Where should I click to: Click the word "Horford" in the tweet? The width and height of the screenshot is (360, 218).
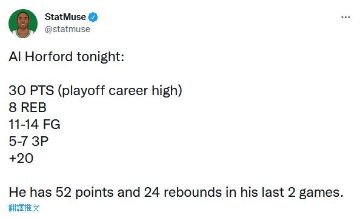[x=48, y=57]
